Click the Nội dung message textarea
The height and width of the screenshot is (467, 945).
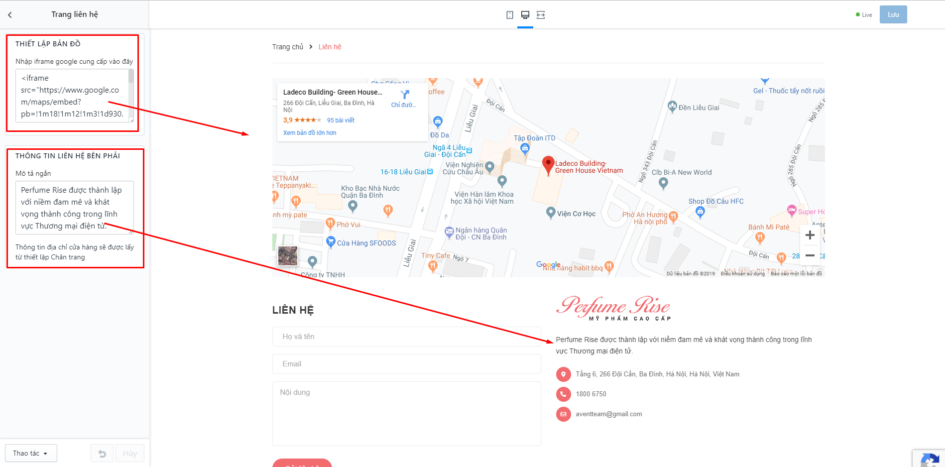coord(407,414)
